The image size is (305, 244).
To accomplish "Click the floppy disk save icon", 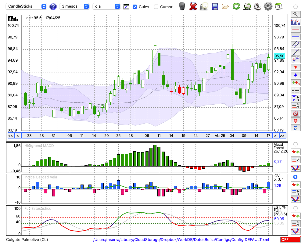I will point(215,7).
